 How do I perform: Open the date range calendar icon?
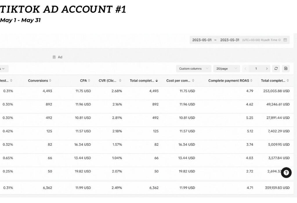point(285,40)
